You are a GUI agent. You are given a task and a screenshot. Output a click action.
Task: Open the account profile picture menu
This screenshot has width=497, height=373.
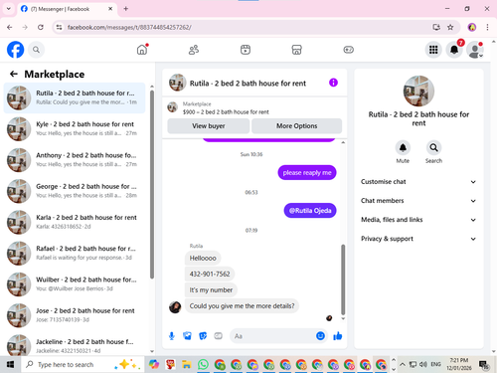475,50
